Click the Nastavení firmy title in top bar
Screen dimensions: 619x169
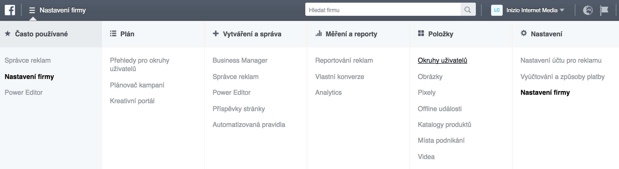coord(63,10)
